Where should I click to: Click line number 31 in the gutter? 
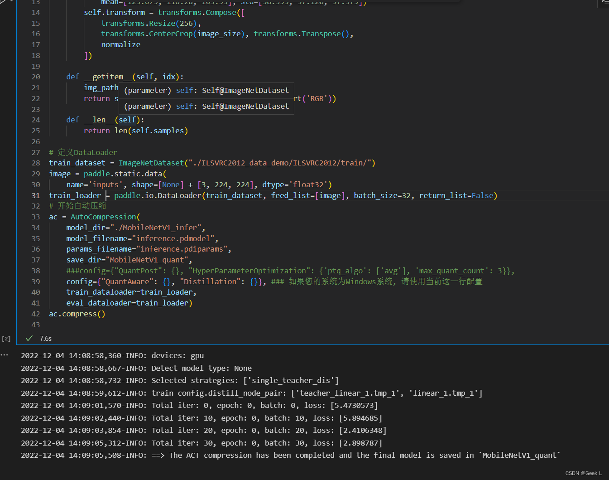(36, 195)
